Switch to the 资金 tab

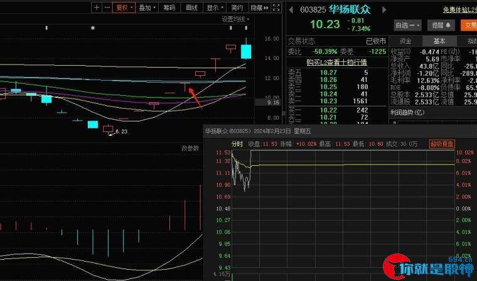point(405,41)
